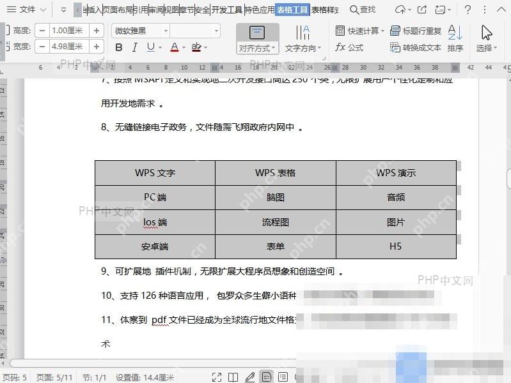Collapse the ribbon with up chevron

(501, 10)
